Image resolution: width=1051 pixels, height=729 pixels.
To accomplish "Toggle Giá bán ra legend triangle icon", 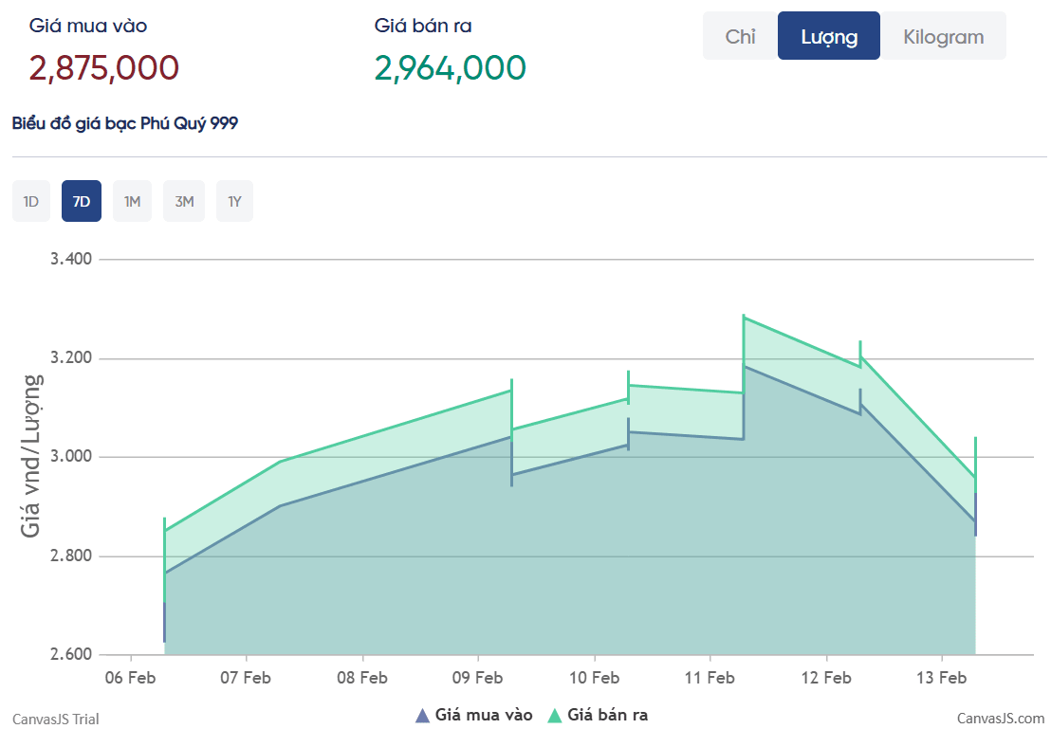I will tap(555, 715).
